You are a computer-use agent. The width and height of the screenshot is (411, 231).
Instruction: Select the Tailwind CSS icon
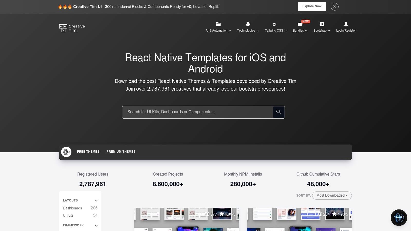click(x=274, y=24)
